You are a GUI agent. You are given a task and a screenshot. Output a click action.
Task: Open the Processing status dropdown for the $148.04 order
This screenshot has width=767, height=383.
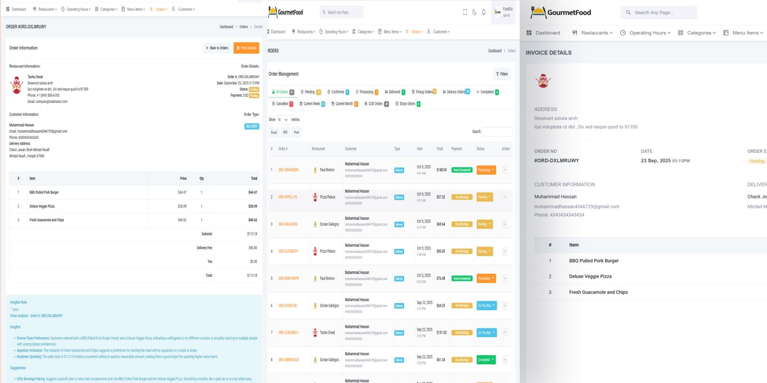pos(486,170)
